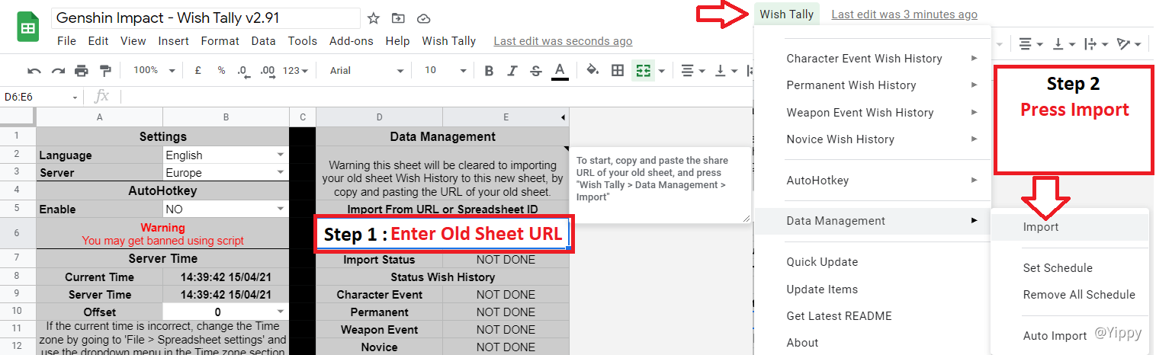Open the Add-ons menu
This screenshot has width=1156, height=355.
[x=352, y=41]
